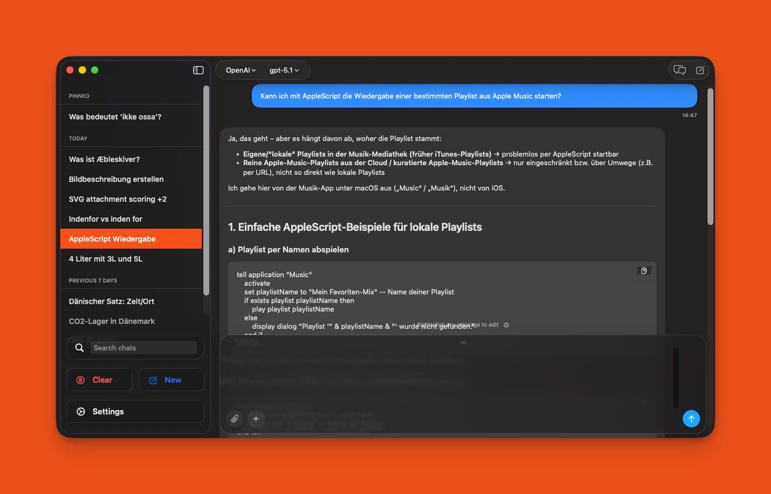Dismiss the edit hint with small x icon
This screenshot has height=494, width=771.
click(506, 325)
